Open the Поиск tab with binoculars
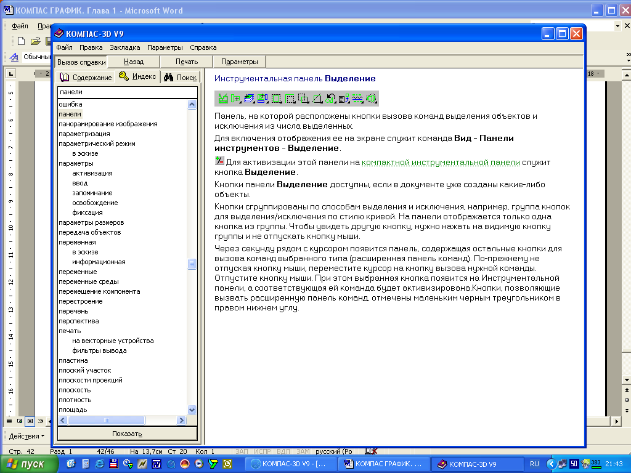631x473 pixels. (181, 77)
